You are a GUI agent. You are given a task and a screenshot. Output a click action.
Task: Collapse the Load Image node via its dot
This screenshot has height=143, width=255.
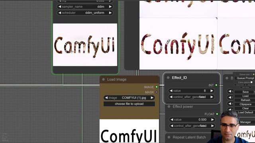tap(104, 79)
